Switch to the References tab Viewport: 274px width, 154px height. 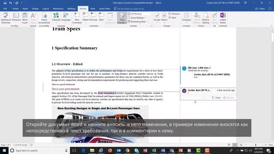pos(58,9)
